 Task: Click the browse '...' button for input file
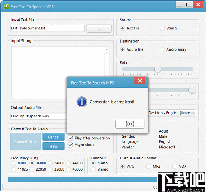click(x=99, y=28)
